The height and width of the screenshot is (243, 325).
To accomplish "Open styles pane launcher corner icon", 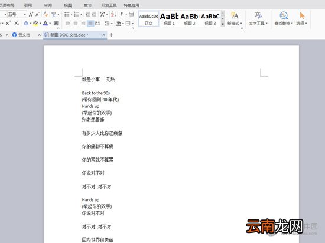I will tap(242, 28).
